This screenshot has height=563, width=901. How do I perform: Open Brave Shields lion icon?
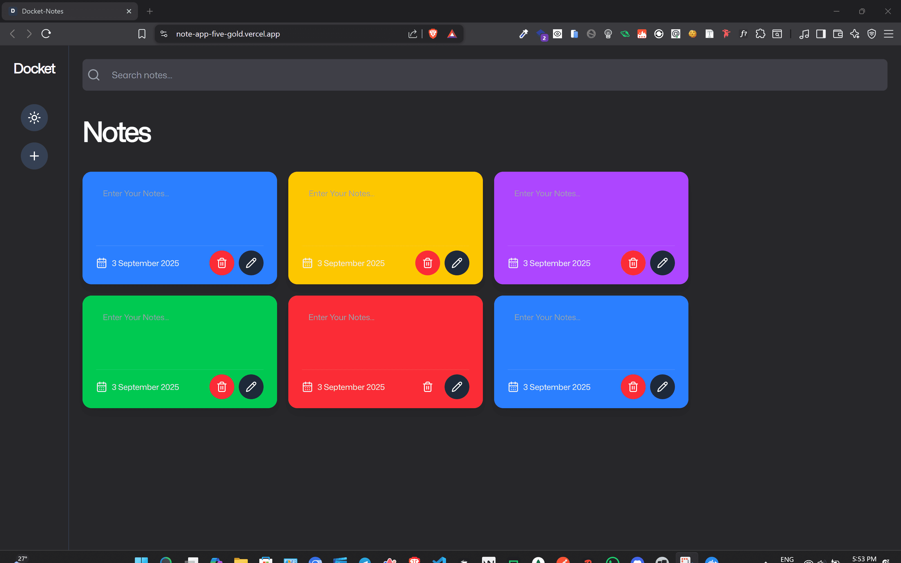click(433, 34)
